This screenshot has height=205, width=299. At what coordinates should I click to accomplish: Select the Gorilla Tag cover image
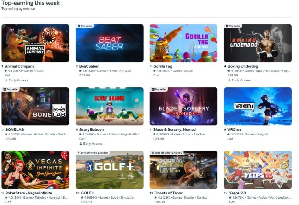click(x=183, y=43)
